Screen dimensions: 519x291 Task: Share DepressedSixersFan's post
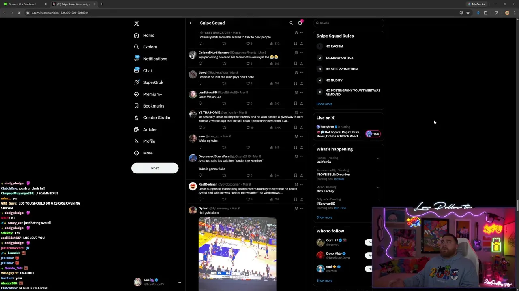pyautogui.click(x=302, y=175)
